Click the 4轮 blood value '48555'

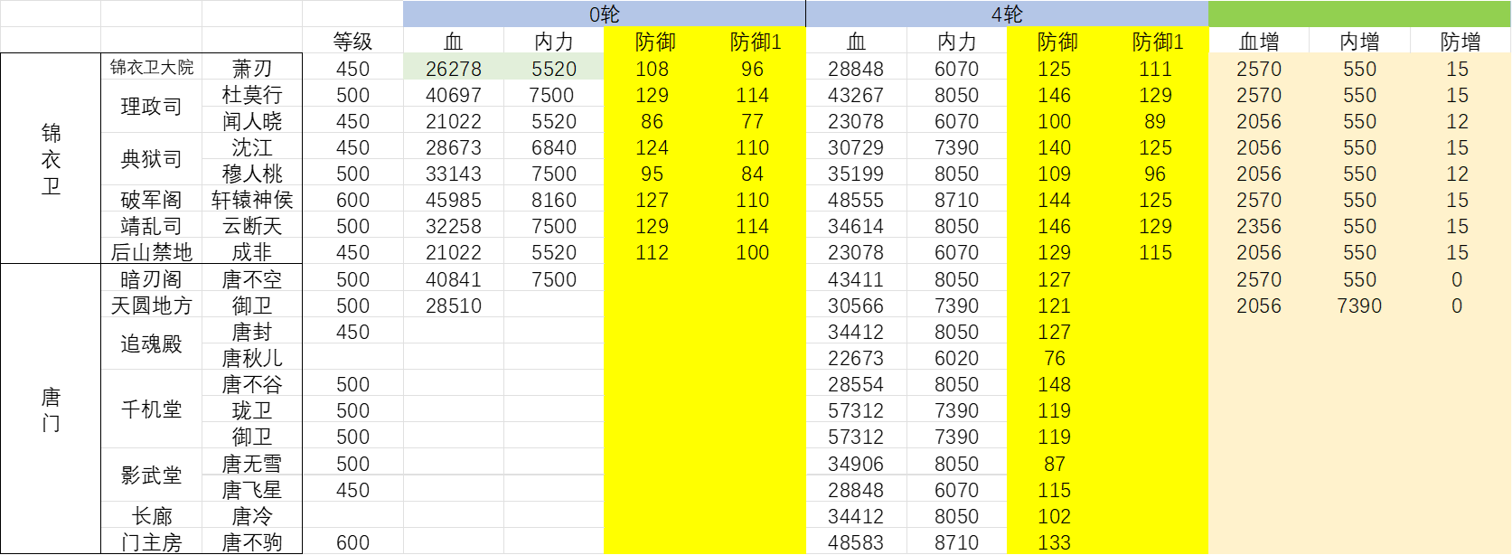tap(856, 200)
